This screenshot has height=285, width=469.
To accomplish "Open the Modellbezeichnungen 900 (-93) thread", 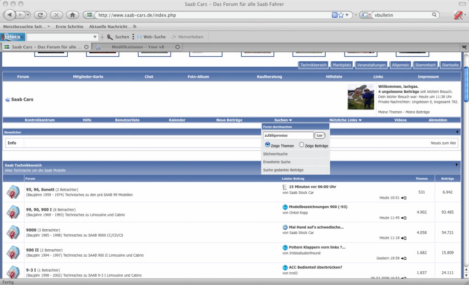I will point(318,207).
